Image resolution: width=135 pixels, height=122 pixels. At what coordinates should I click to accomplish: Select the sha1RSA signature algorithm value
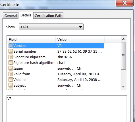[65, 57]
